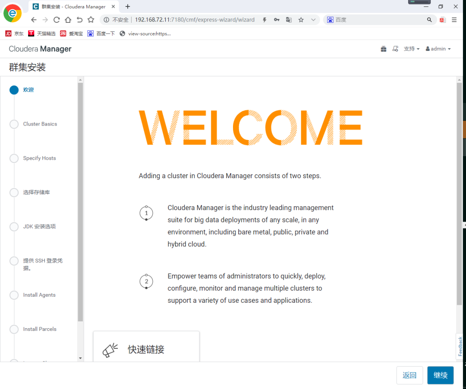Expand the 支持 support dropdown

pyautogui.click(x=411, y=49)
